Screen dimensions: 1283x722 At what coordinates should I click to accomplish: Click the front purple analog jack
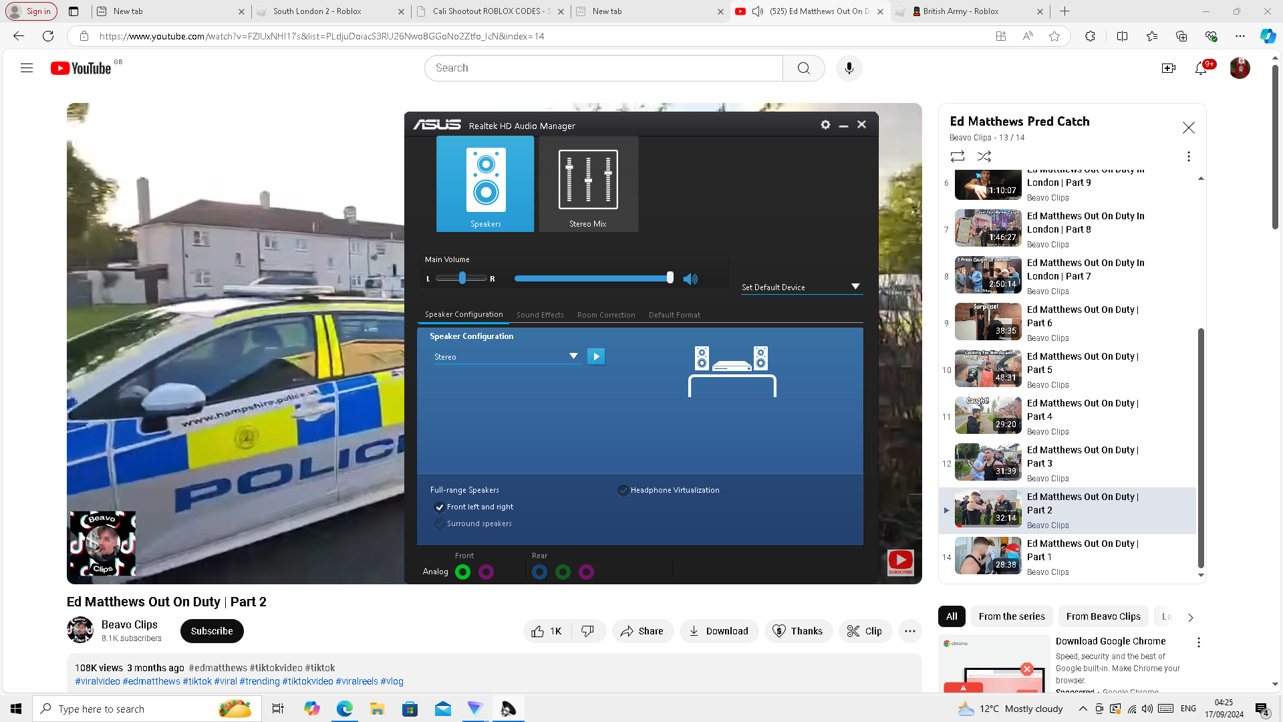point(486,572)
